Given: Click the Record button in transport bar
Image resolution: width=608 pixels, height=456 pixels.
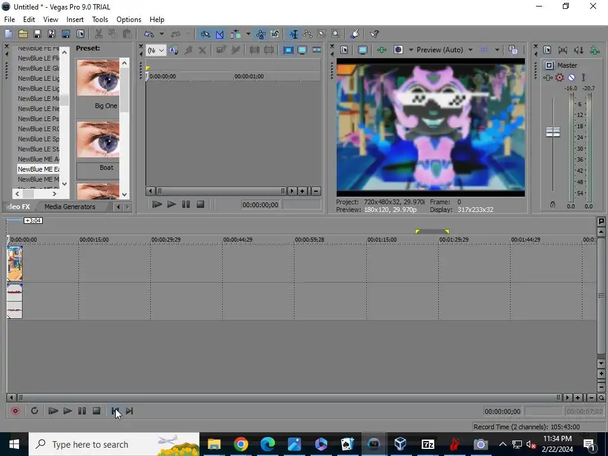Looking at the screenshot, I should pos(15,411).
